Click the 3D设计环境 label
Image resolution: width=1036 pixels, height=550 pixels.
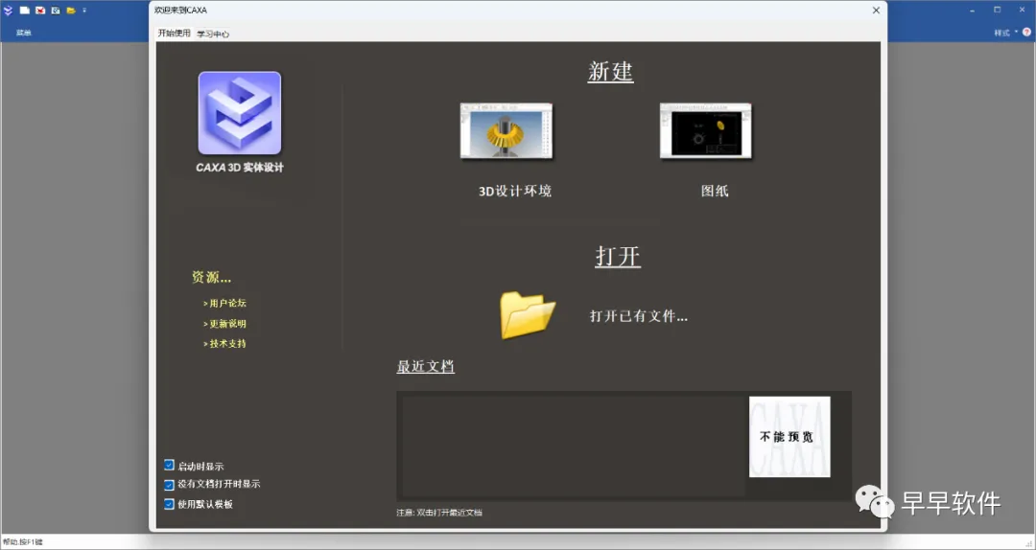pos(515,192)
